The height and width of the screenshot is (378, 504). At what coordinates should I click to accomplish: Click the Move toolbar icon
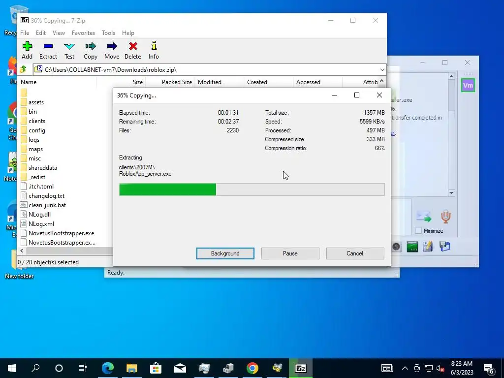112,50
